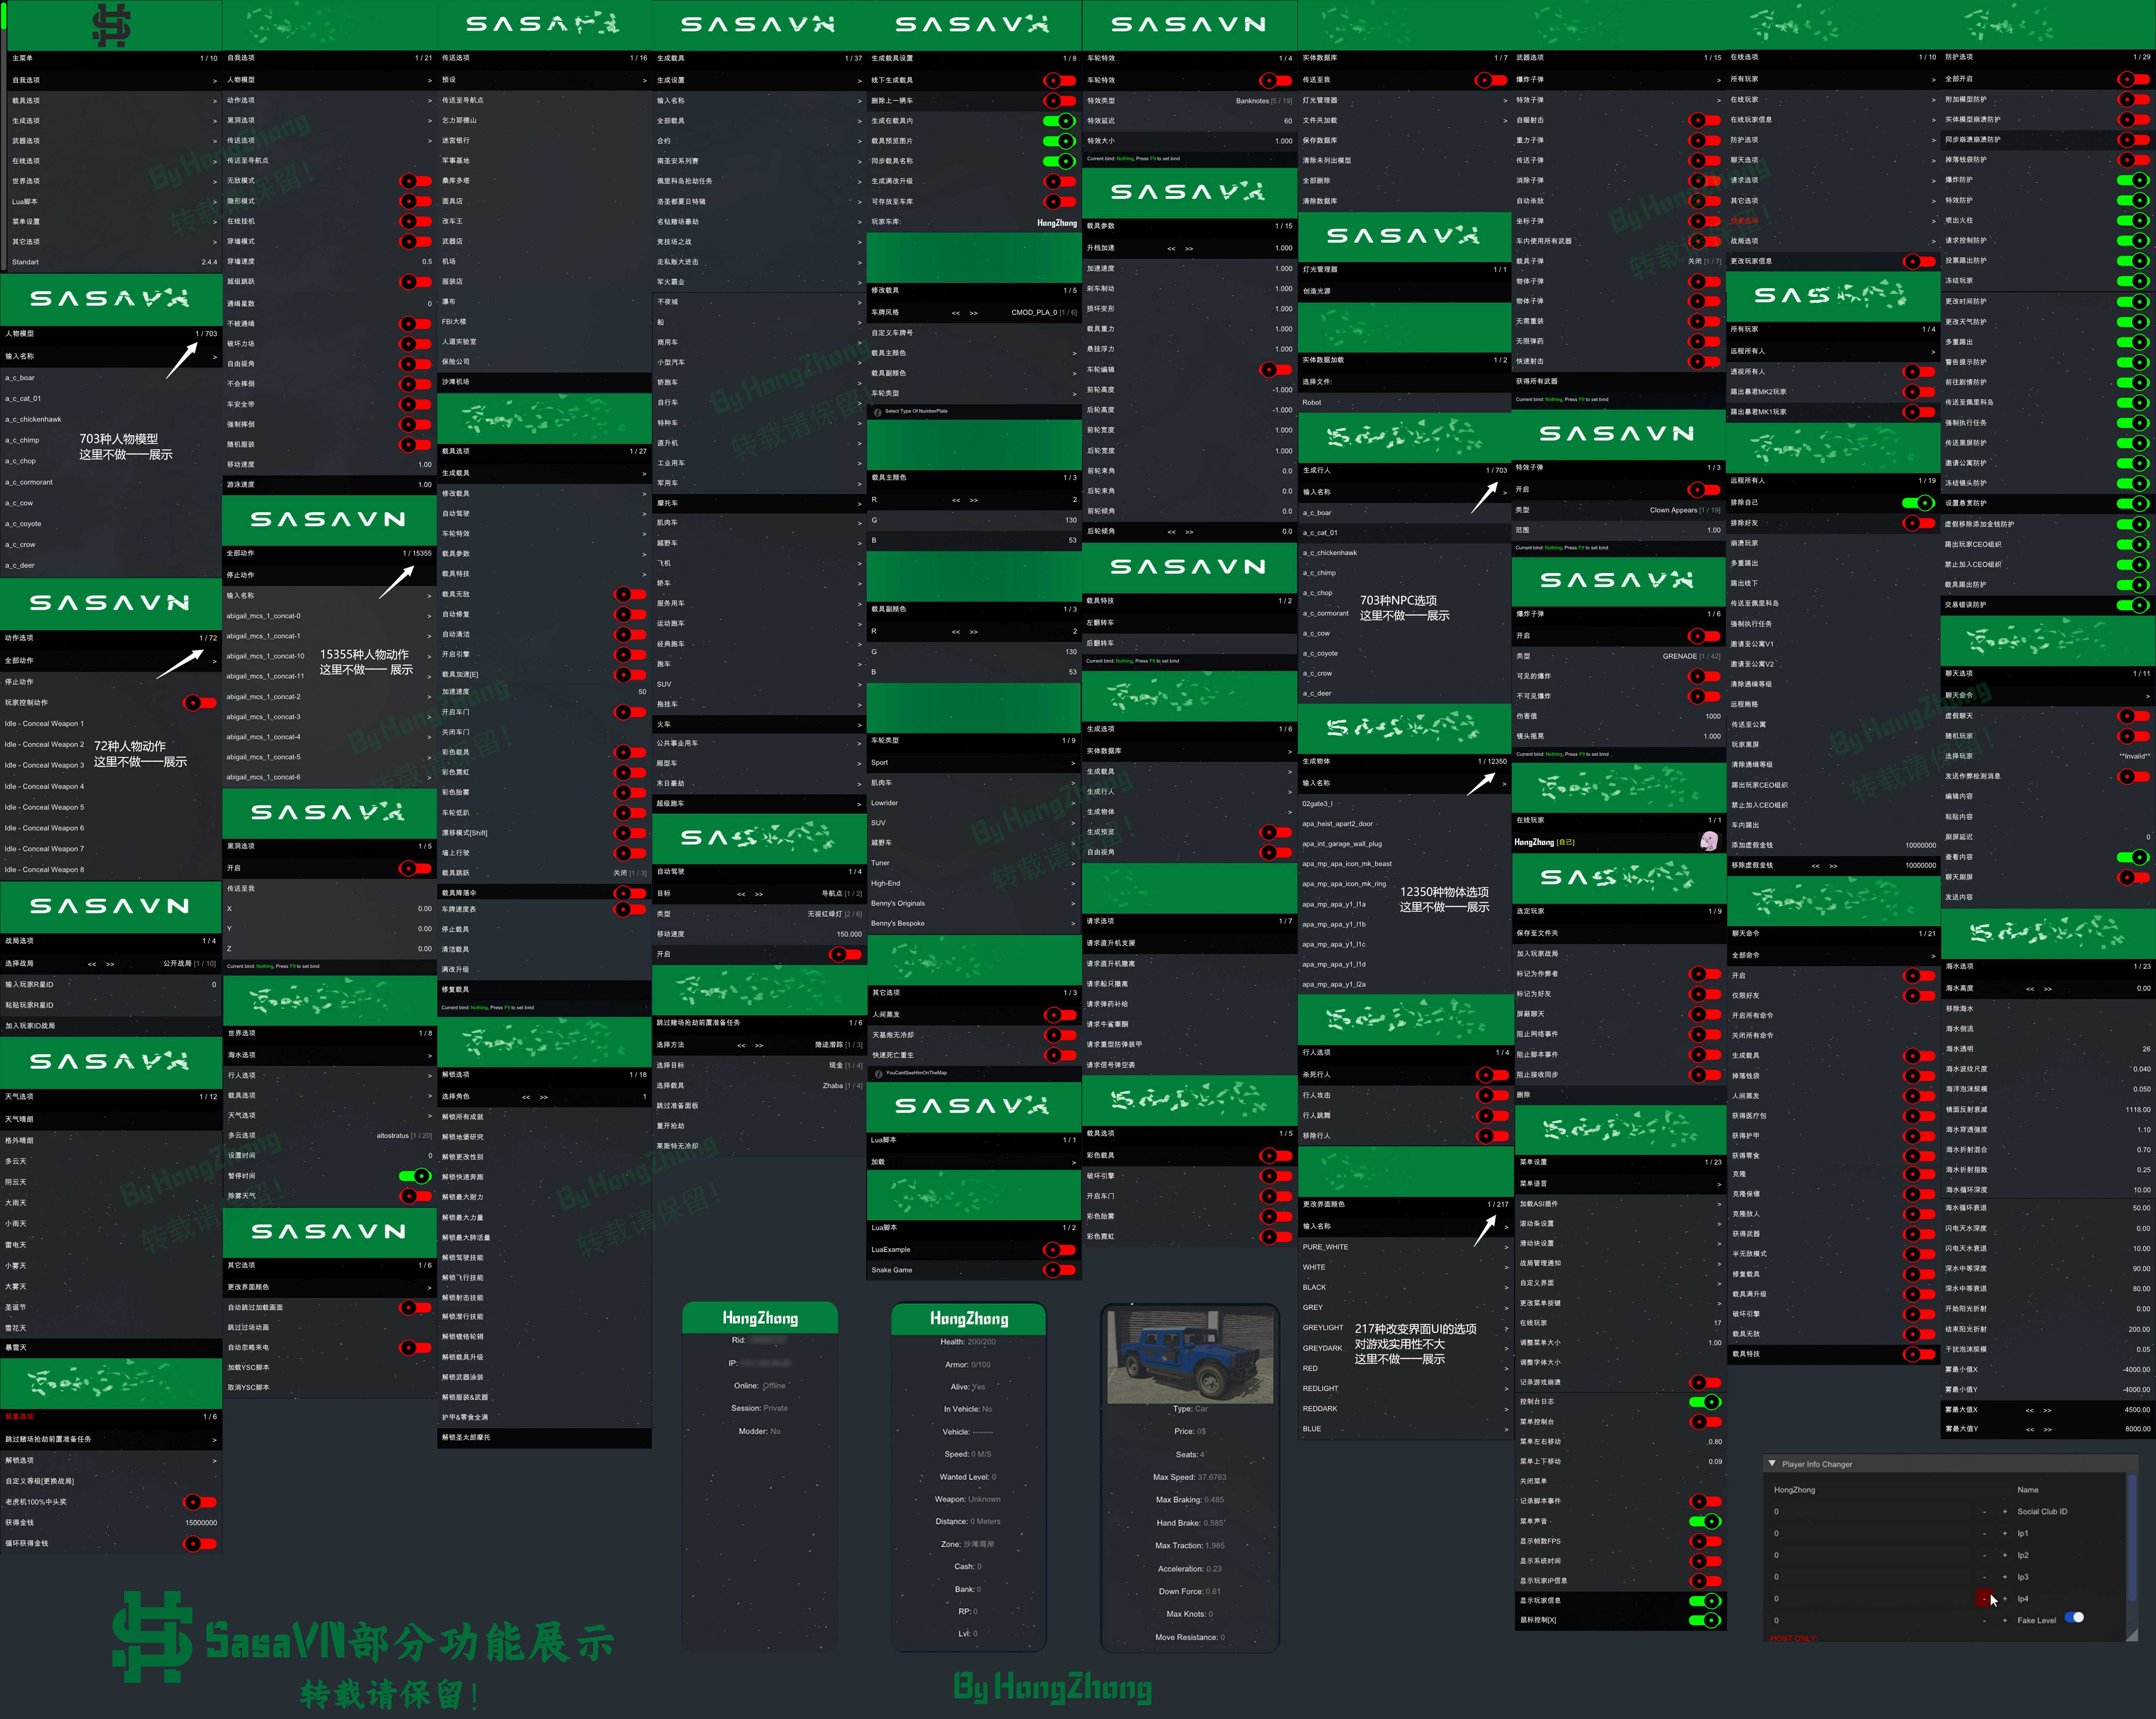Click the >> arrow in 车牌风格 row
Viewport: 2156px width, 1719px height.
tap(974, 313)
